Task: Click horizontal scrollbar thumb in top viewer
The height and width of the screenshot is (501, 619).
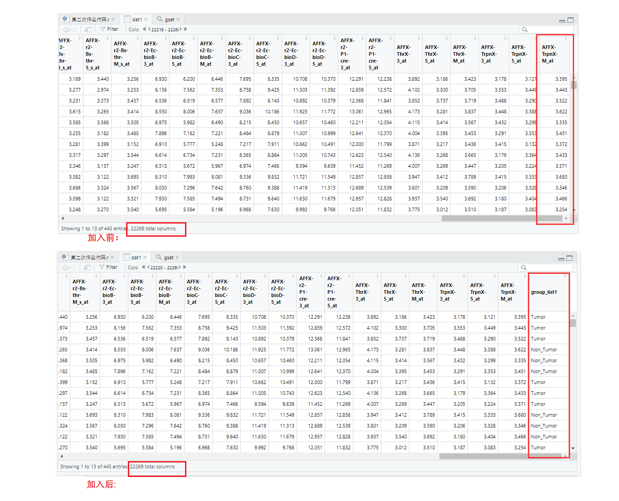Action: click(x=502, y=218)
